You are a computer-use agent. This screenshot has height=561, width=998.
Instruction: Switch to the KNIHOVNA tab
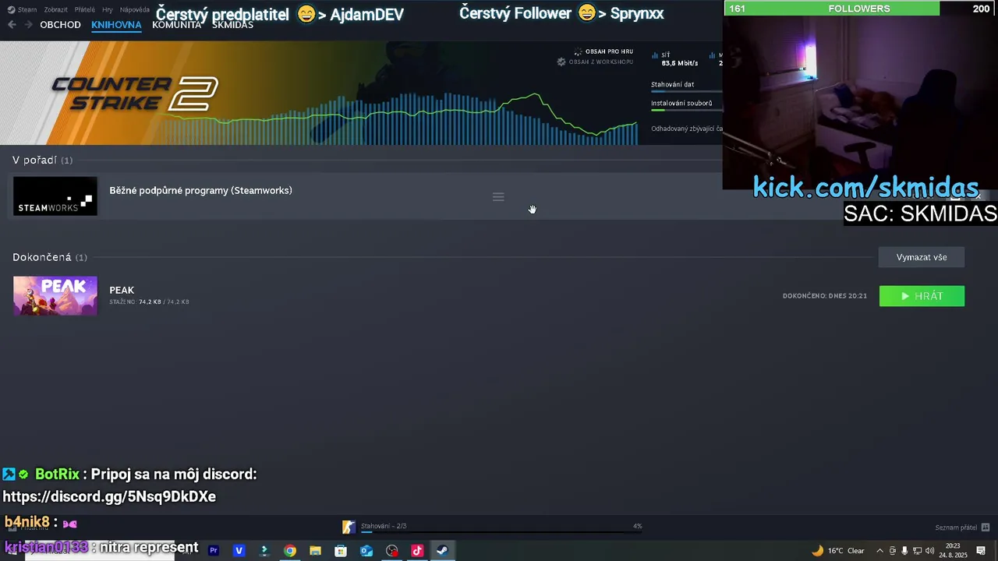116,25
